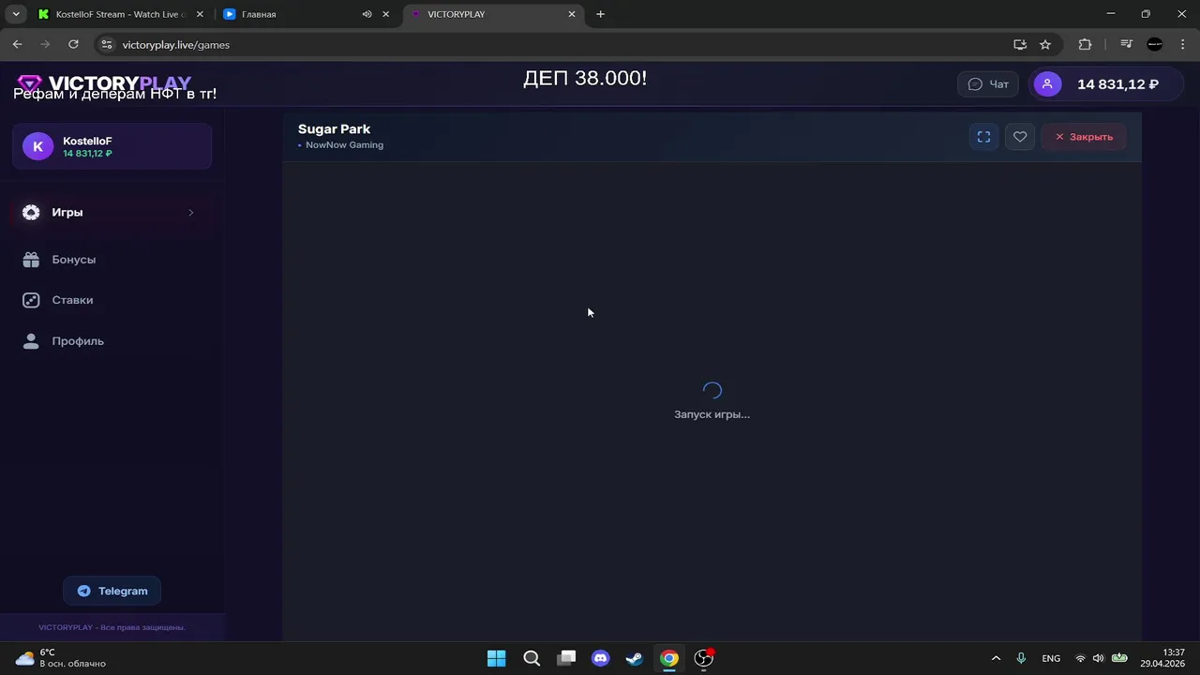View site information icon in address bar
Screen dimensions: 1200x675
[107, 44]
